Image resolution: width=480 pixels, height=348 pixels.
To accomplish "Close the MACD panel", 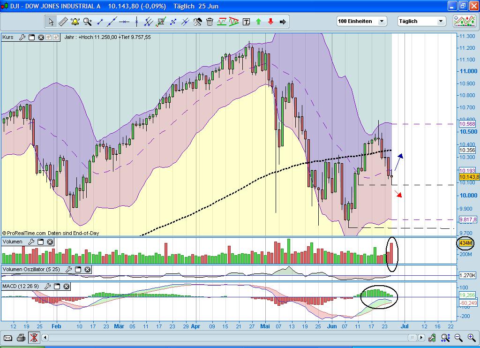I will [x=67, y=286].
